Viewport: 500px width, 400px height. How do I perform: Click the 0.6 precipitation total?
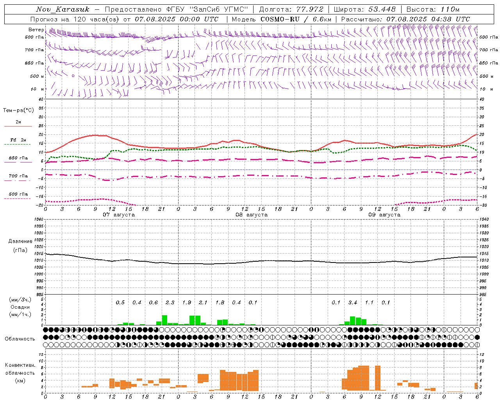point(154,302)
